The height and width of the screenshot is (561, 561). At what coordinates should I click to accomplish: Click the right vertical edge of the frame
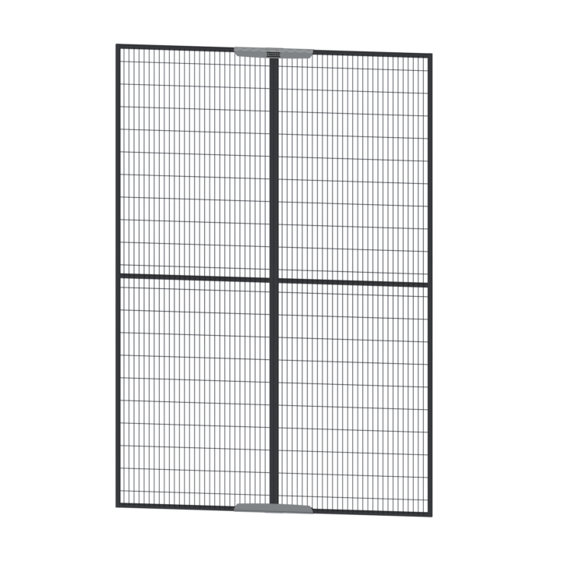pos(430,284)
